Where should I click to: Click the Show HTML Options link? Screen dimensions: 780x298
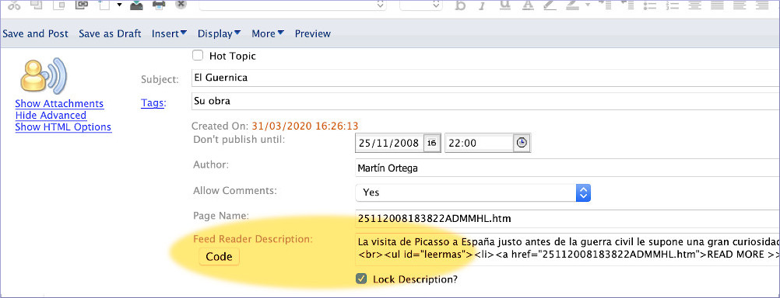pos(63,127)
